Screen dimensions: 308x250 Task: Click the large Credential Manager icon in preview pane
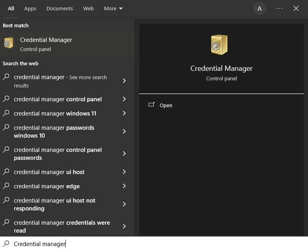[x=219, y=44]
